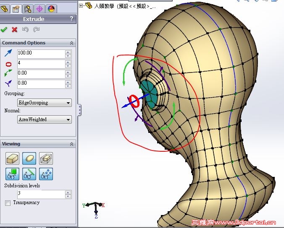The width and height of the screenshot is (284, 228).
Task: Expand the 人頭教學 flyout tree node
Action: [81, 6]
